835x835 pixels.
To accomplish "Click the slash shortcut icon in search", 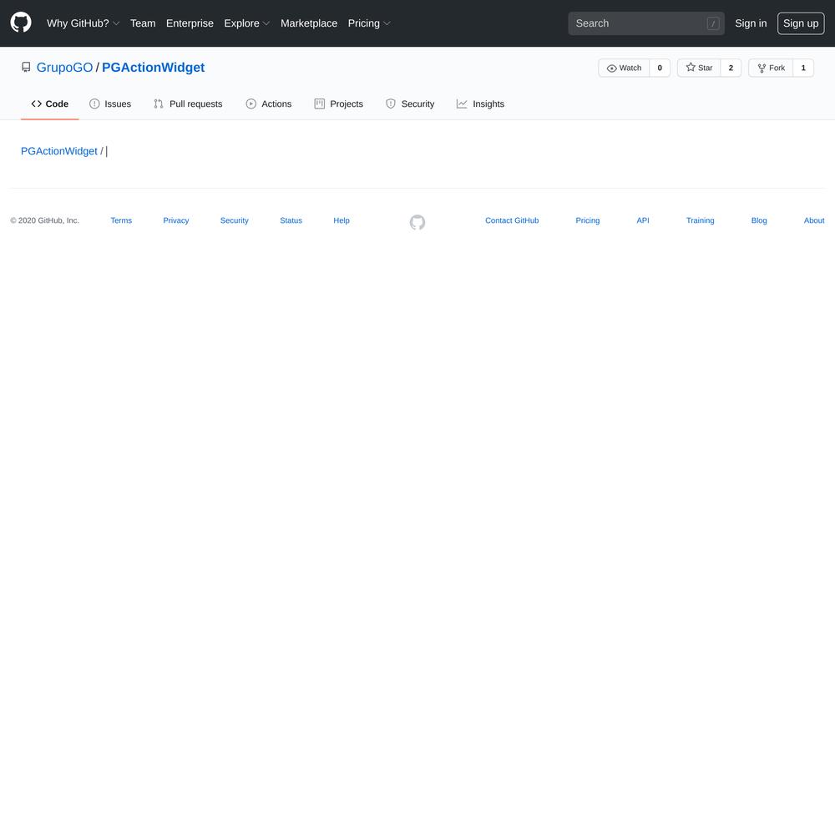I will 713,23.
